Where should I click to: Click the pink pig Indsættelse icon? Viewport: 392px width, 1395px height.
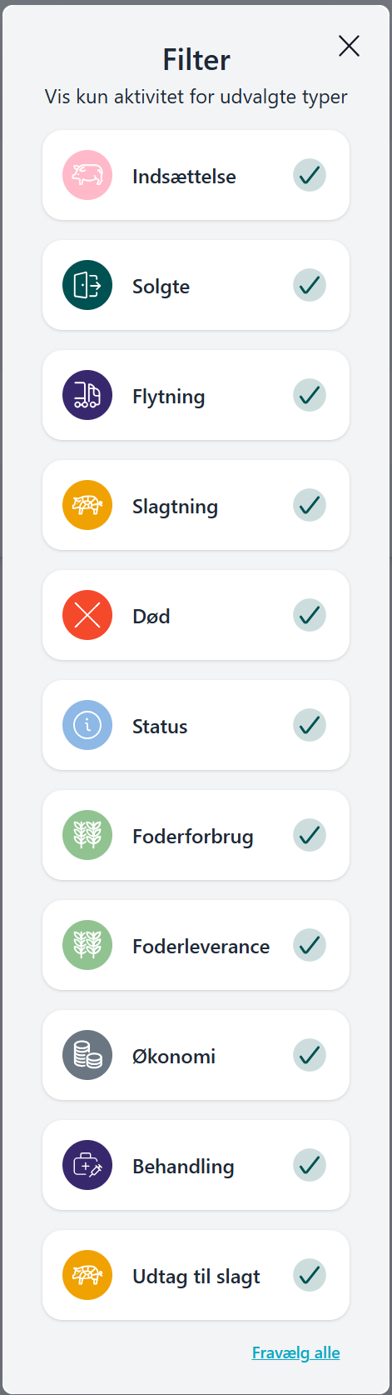(x=87, y=175)
